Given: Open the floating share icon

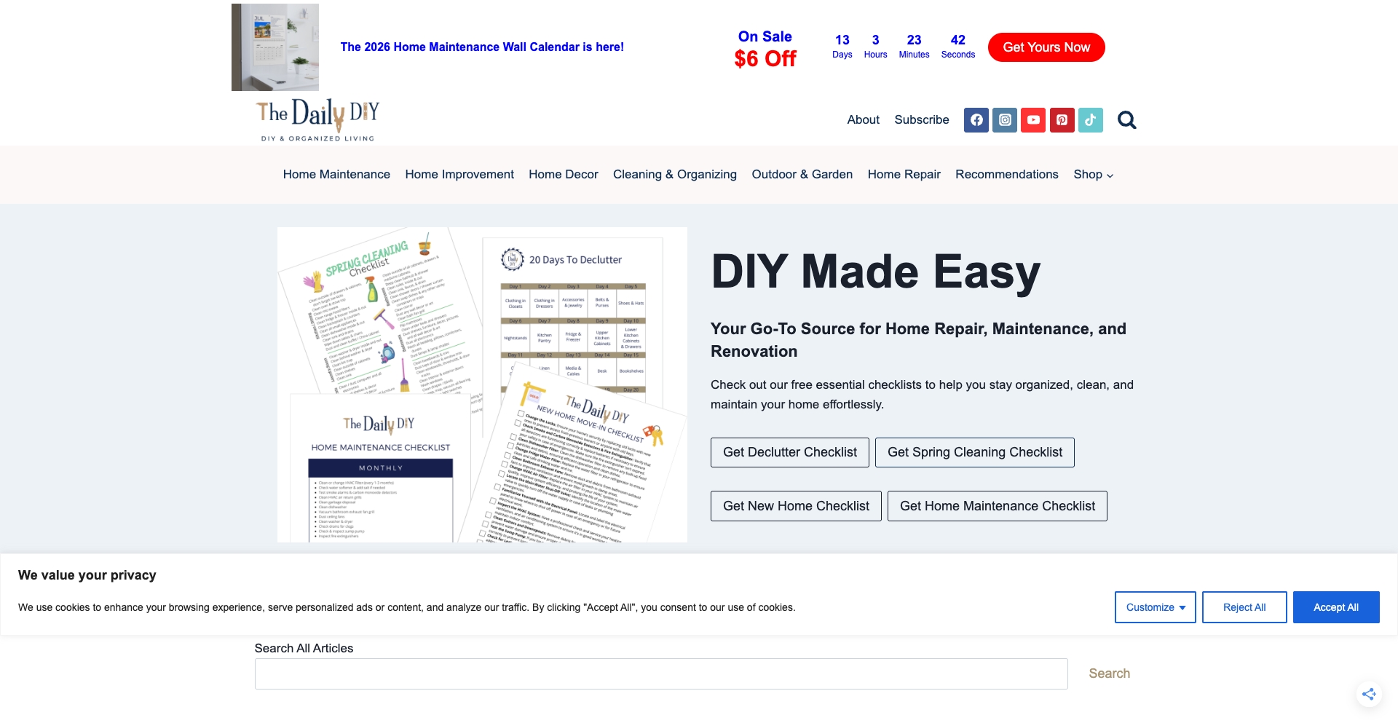Looking at the screenshot, I should coord(1370,693).
